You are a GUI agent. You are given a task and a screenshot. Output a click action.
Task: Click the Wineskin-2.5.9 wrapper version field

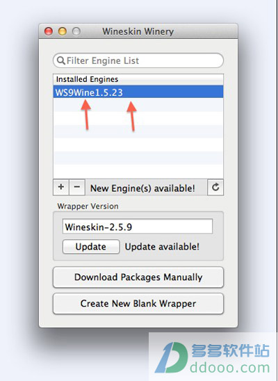(138, 227)
